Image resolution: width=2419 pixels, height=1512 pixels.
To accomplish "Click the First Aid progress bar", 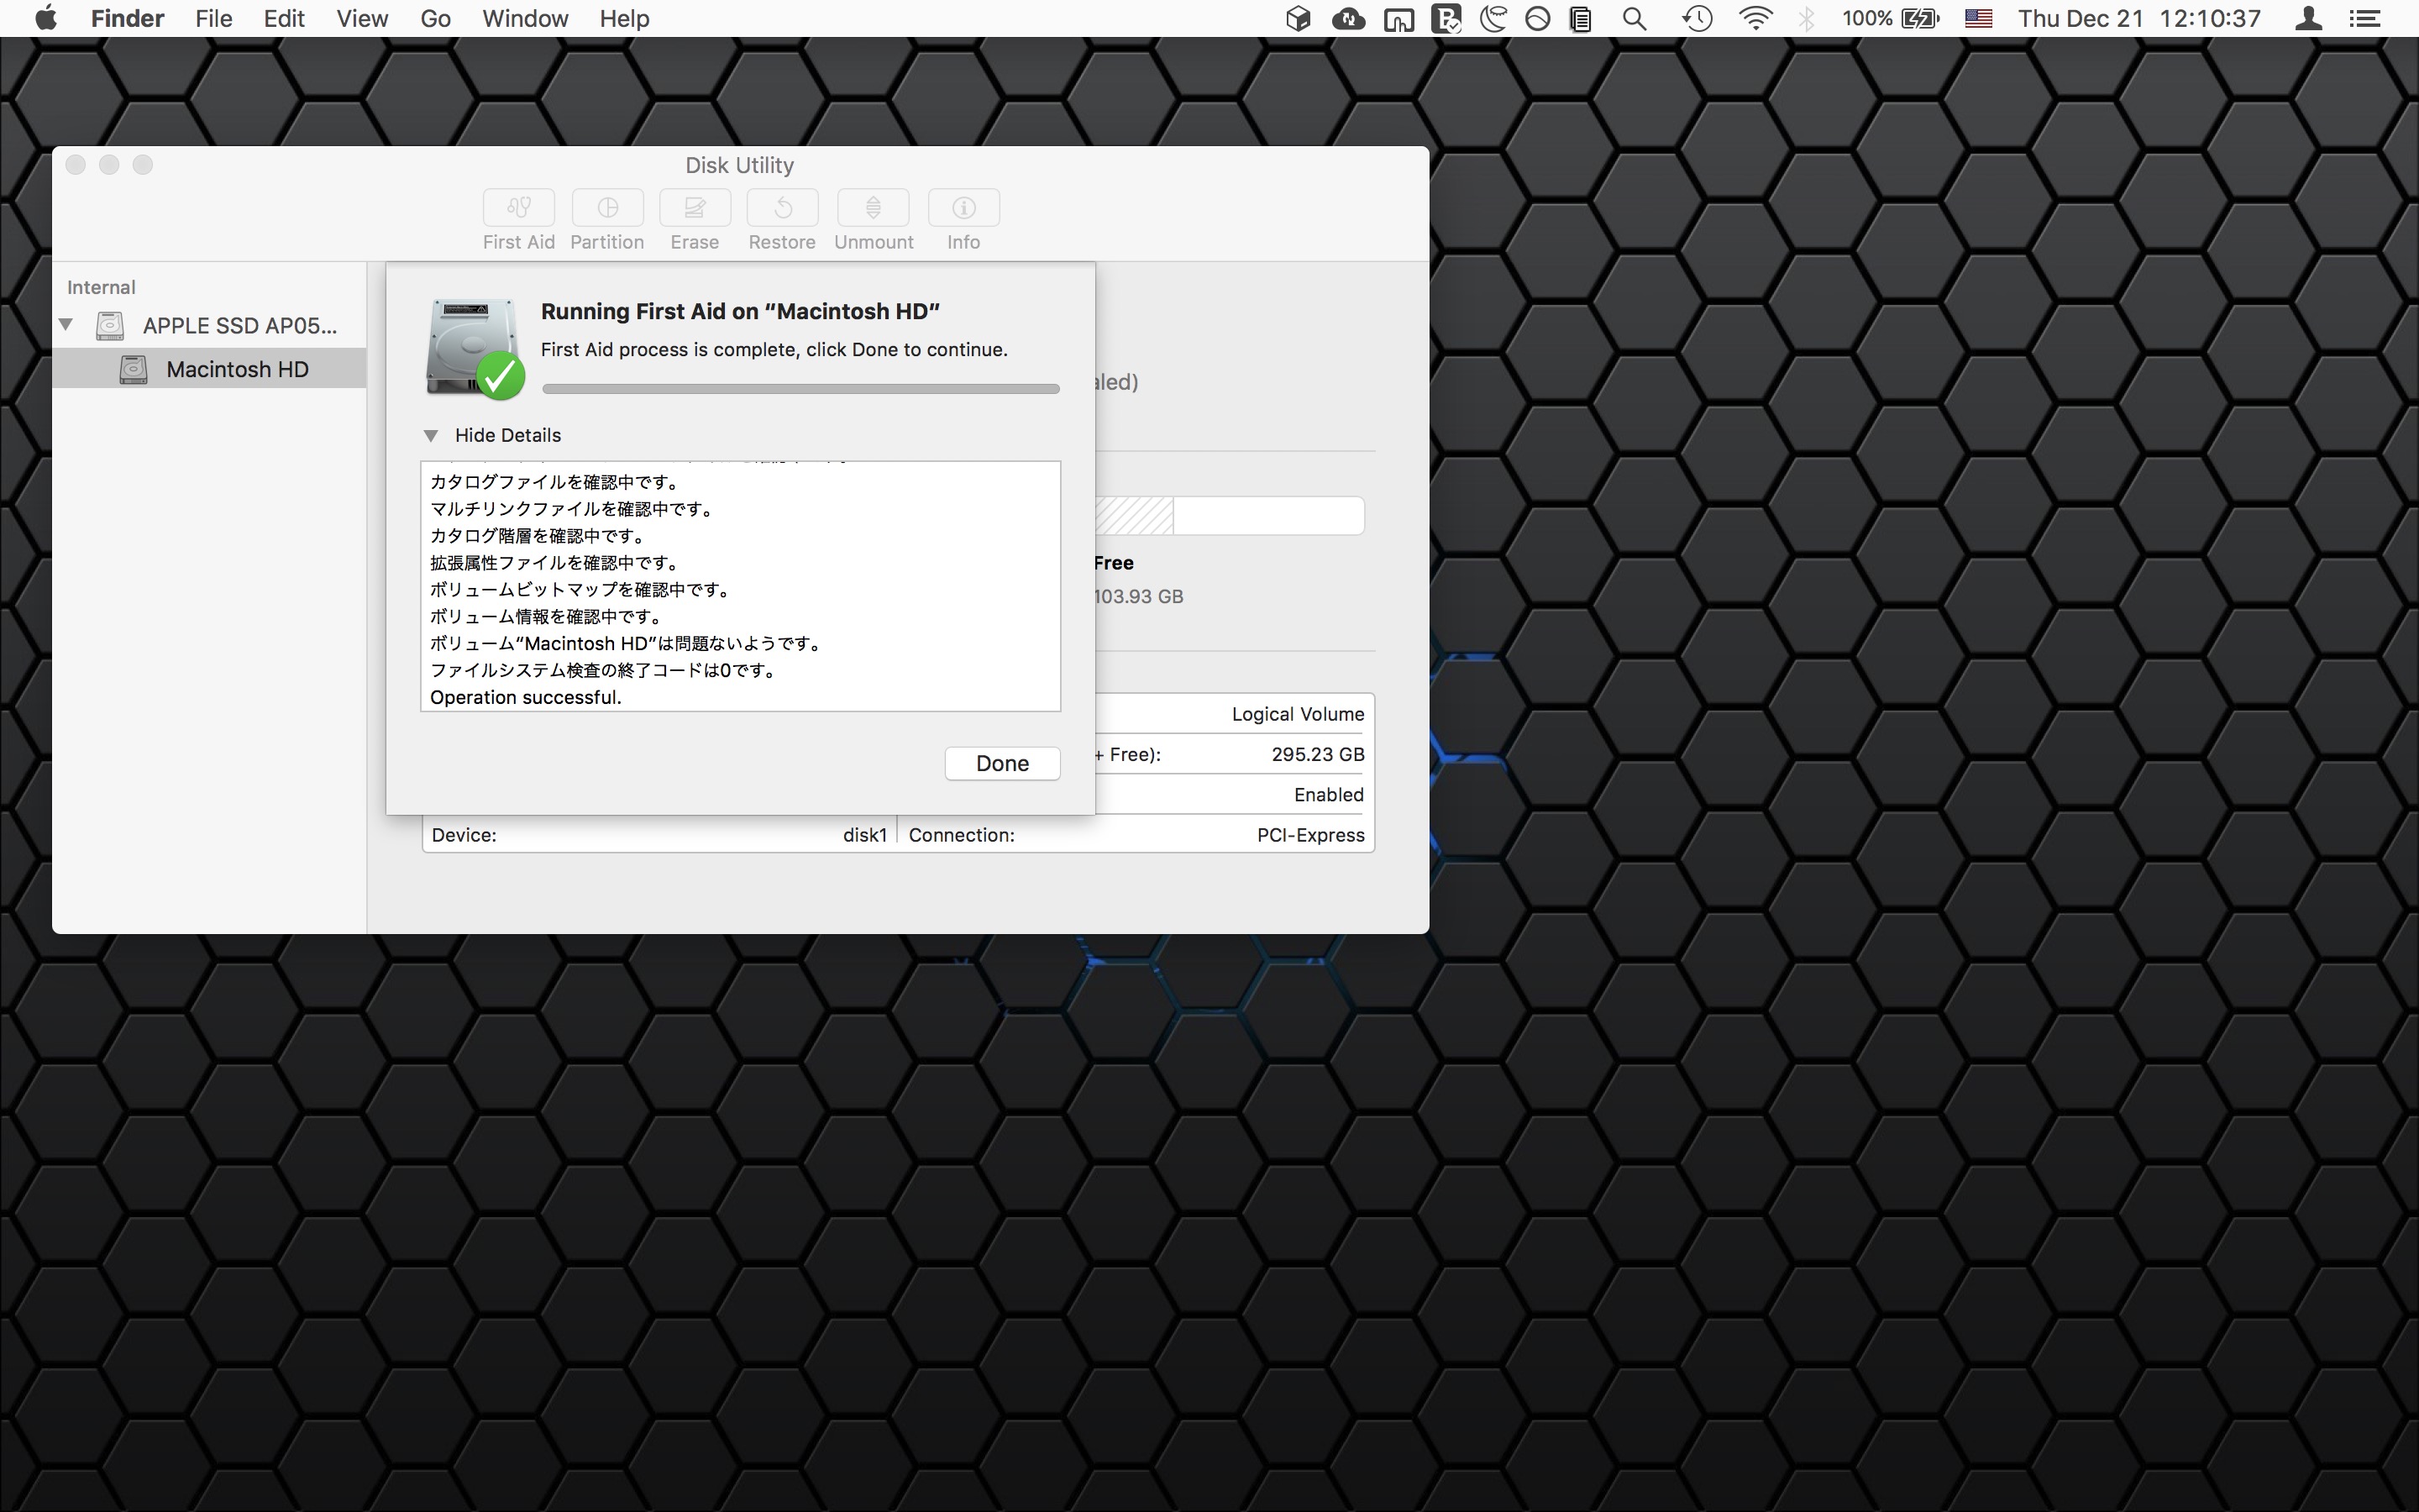I will coord(800,388).
